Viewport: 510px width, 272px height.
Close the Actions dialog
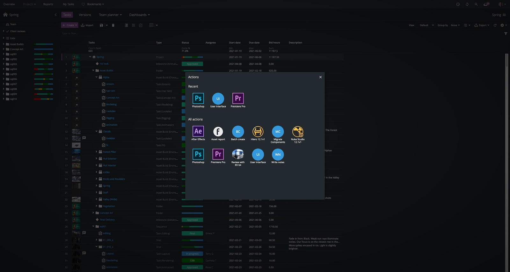pyautogui.click(x=320, y=77)
